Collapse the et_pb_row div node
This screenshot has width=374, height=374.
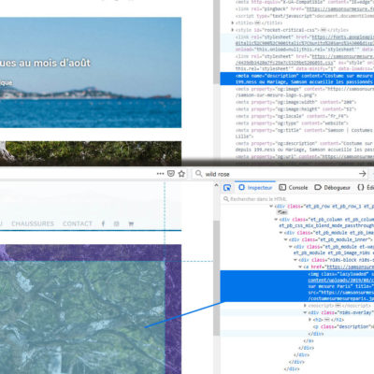pos(271,206)
